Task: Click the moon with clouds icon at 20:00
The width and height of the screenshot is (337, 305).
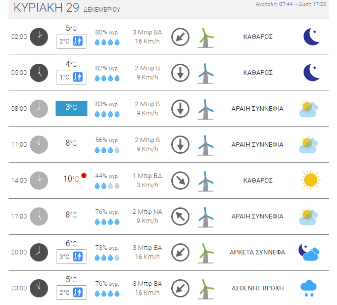Action: pos(309,252)
